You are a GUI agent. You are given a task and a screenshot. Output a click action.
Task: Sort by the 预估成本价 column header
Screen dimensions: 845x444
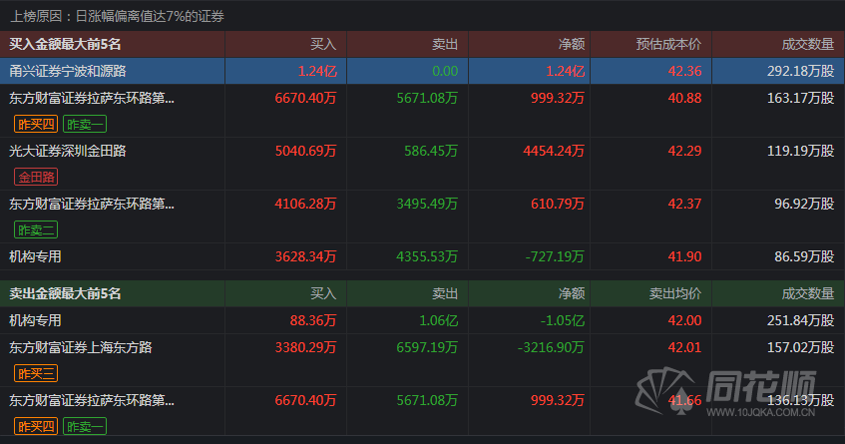(x=668, y=44)
